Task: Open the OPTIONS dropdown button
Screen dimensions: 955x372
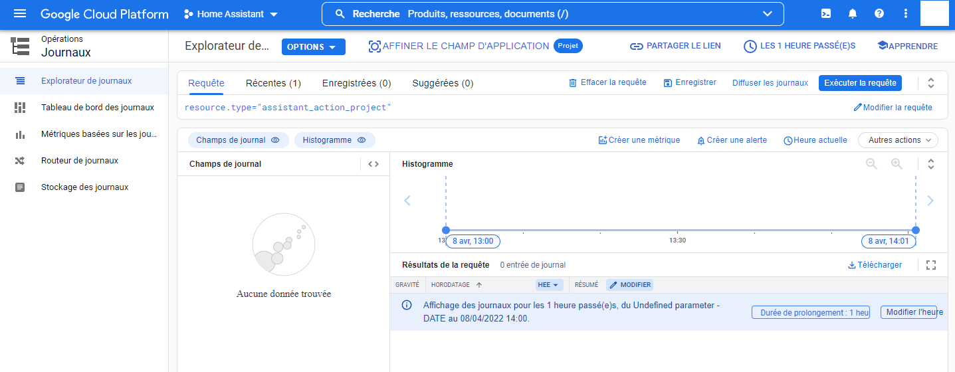Action: pyautogui.click(x=314, y=47)
